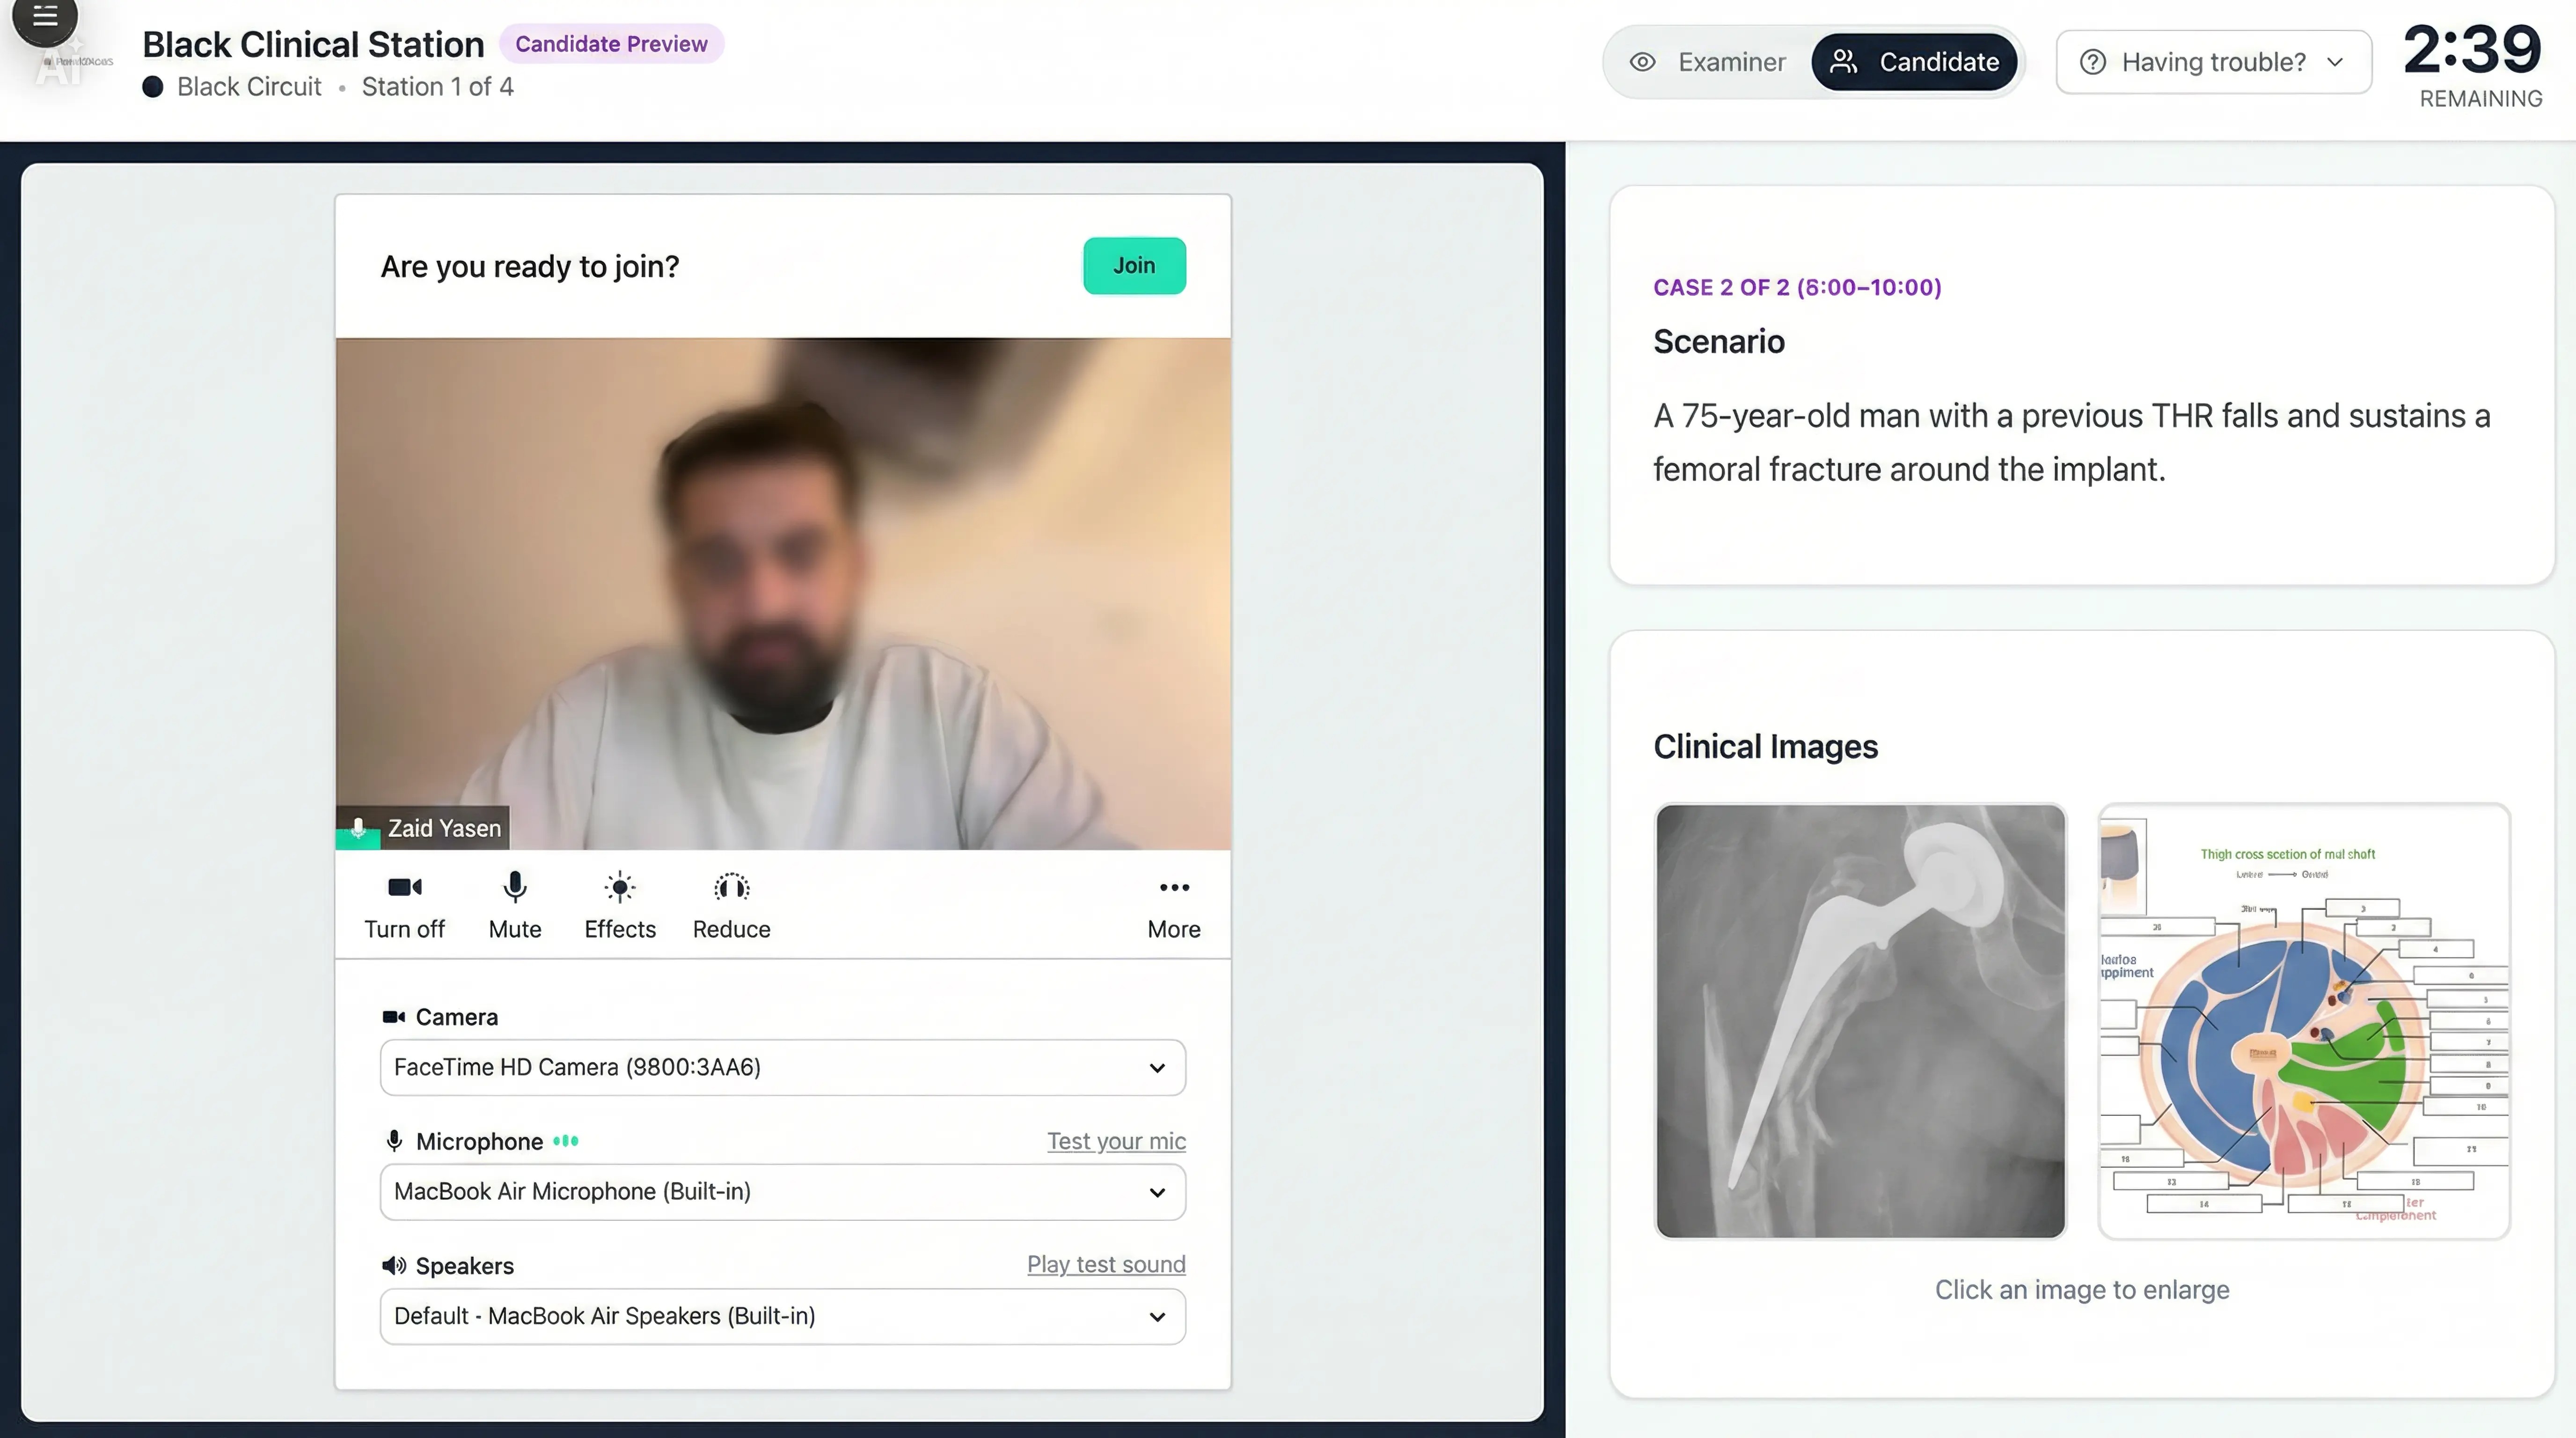Open the Microphone device dropdown
This screenshot has height=1438, width=2576.
pos(782,1192)
